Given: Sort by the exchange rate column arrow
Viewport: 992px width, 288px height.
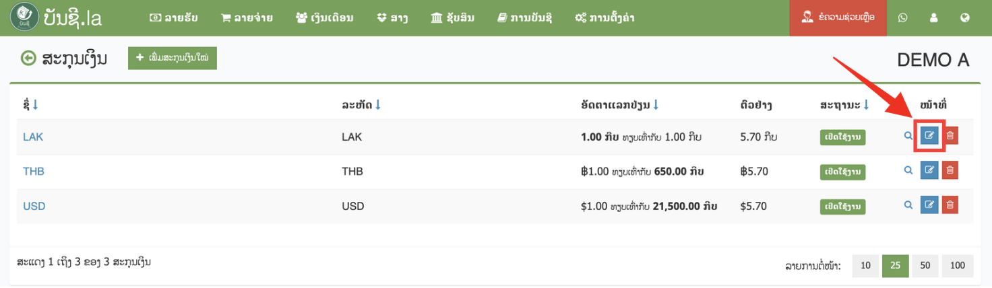Looking at the screenshot, I should point(656,105).
